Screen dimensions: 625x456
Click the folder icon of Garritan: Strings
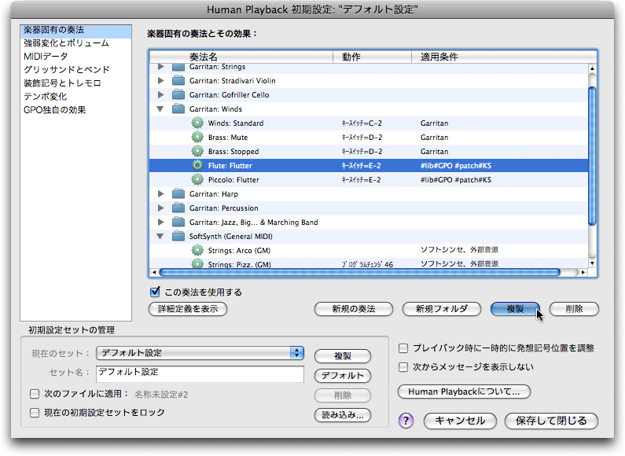(178, 68)
